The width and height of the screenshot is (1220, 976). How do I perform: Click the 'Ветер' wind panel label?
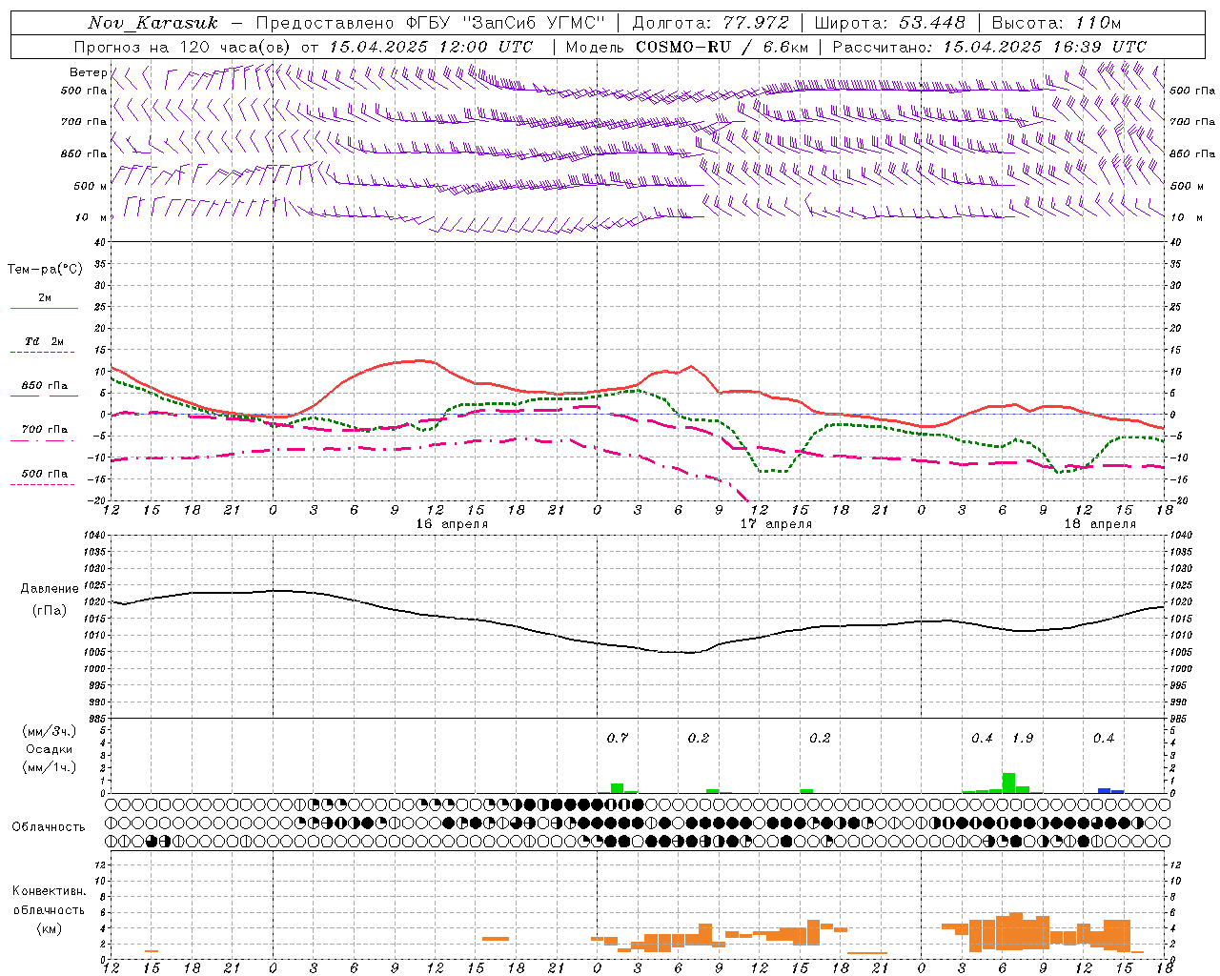[x=88, y=72]
